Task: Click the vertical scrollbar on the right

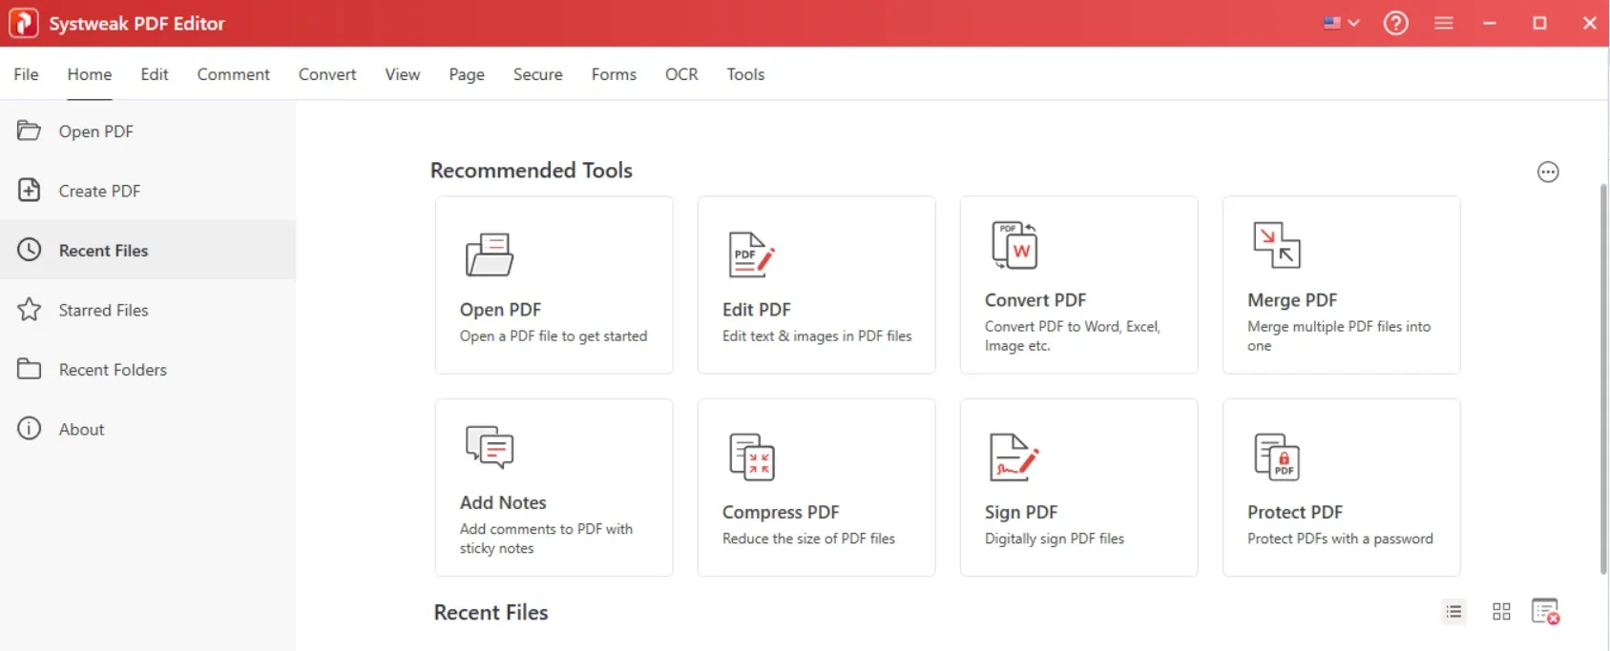Action: 1603,378
